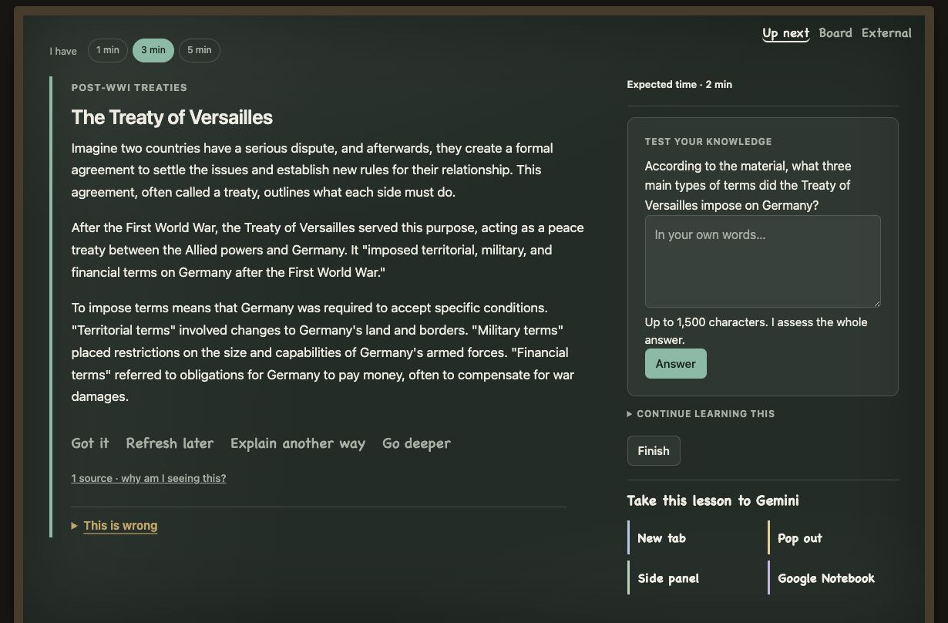Select Go deeper

[x=416, y=443]
